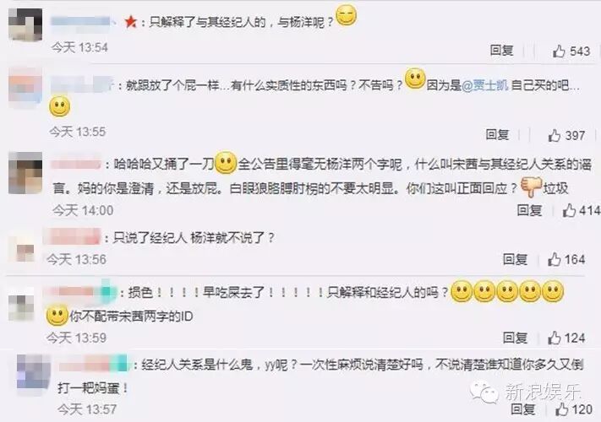Viewport: 601px width, 422px height.
Task: Open avatar of the 14:00 commenter
Action: [25, 172]
